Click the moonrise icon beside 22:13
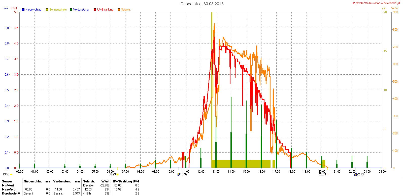This screenshot has height=196, width=403. pos(355,174)
